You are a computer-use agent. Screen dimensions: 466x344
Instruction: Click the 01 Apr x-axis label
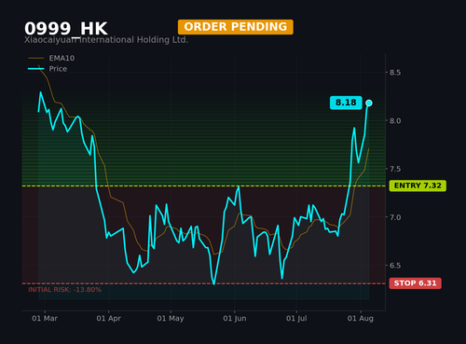(108, 318)
